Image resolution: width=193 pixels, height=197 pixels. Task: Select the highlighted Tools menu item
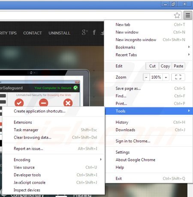click(149, 111)
